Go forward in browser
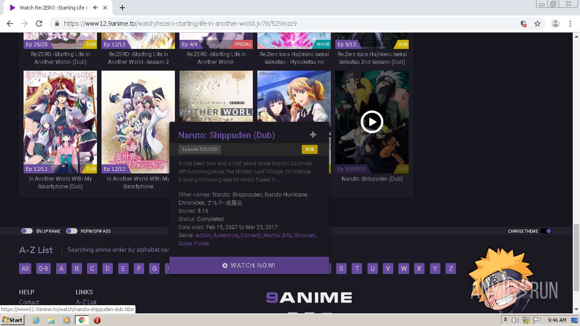The height and width of the screenshot is (326, 580). point(24,24)
